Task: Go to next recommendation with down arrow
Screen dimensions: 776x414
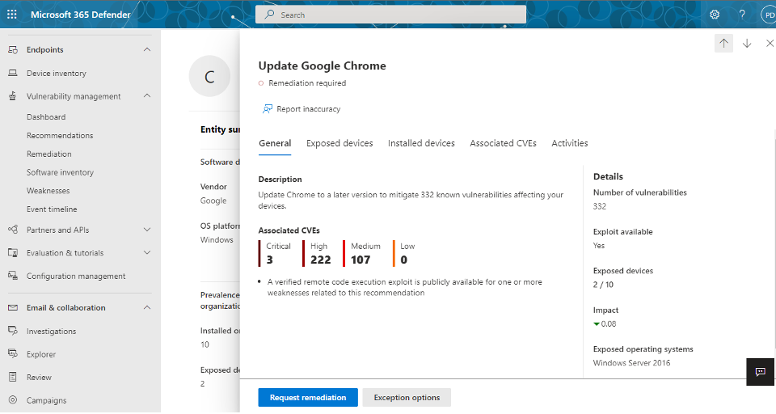Action: (747, 44)
